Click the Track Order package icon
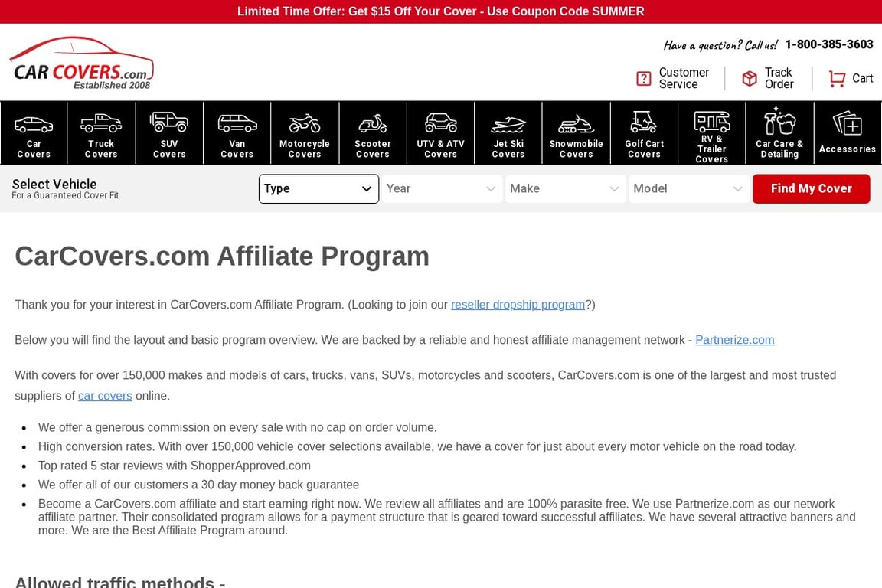Viewport: 882px width, 588px height. [750, 79]
